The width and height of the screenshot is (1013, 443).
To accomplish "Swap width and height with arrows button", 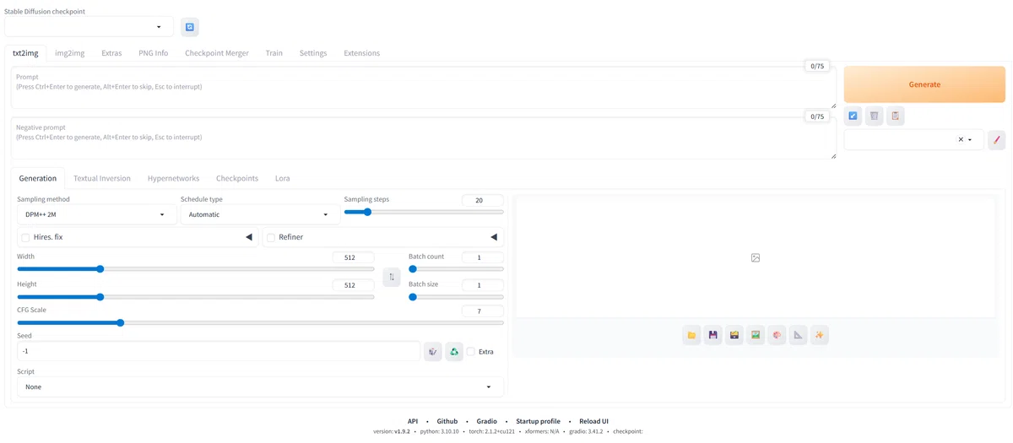I will click(392, 277).
